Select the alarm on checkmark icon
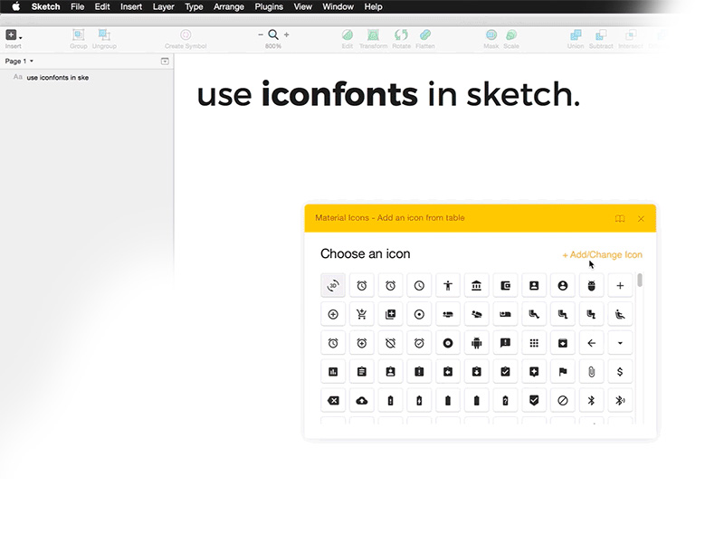Viewport: 724px width, 543px height. (419, 343)
